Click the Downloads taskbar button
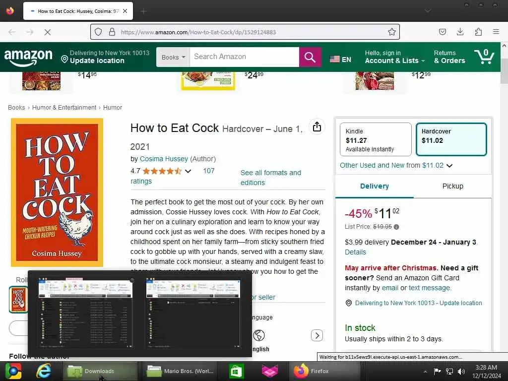Image resolution: width=508 pixels, height=381 pixels. [99, 371]
